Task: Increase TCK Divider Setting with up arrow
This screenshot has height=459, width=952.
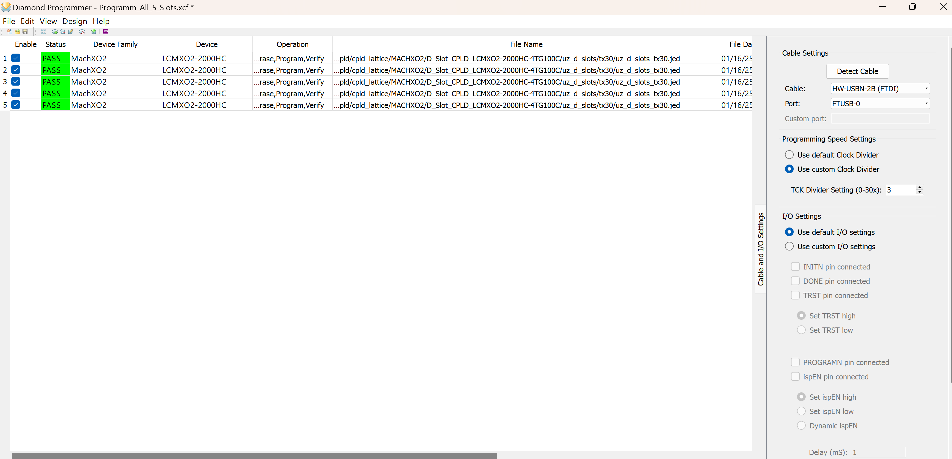Action: tap(919, 187)
